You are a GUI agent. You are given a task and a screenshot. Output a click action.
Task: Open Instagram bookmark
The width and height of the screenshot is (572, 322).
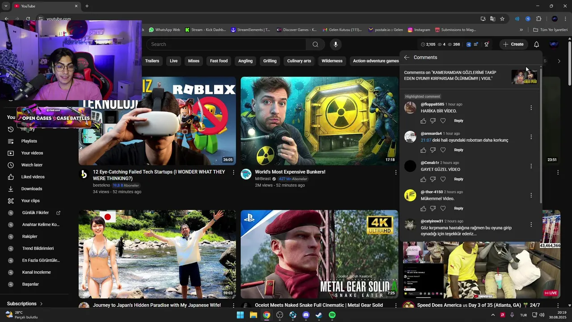[419, 30]
